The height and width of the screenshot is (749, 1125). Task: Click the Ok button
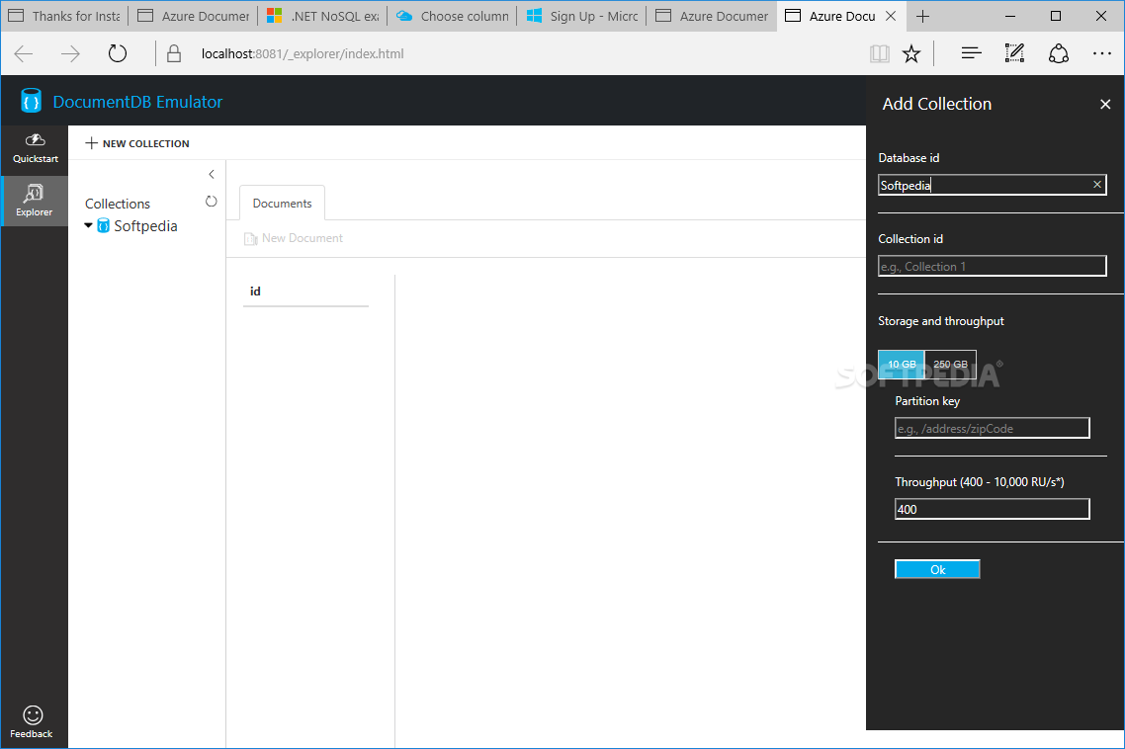[x=937, y=569]
